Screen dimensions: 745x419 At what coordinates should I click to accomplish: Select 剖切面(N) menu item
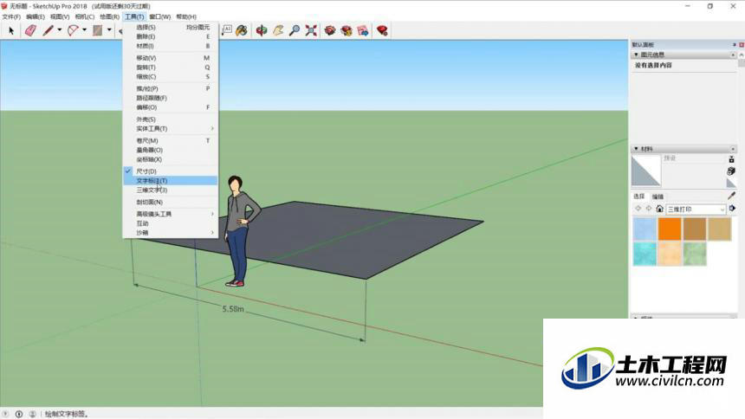(171, 202)
